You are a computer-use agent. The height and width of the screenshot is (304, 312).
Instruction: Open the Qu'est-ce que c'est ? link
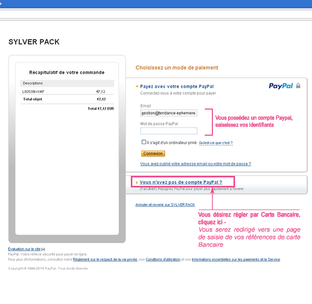[x=216, y=143]
